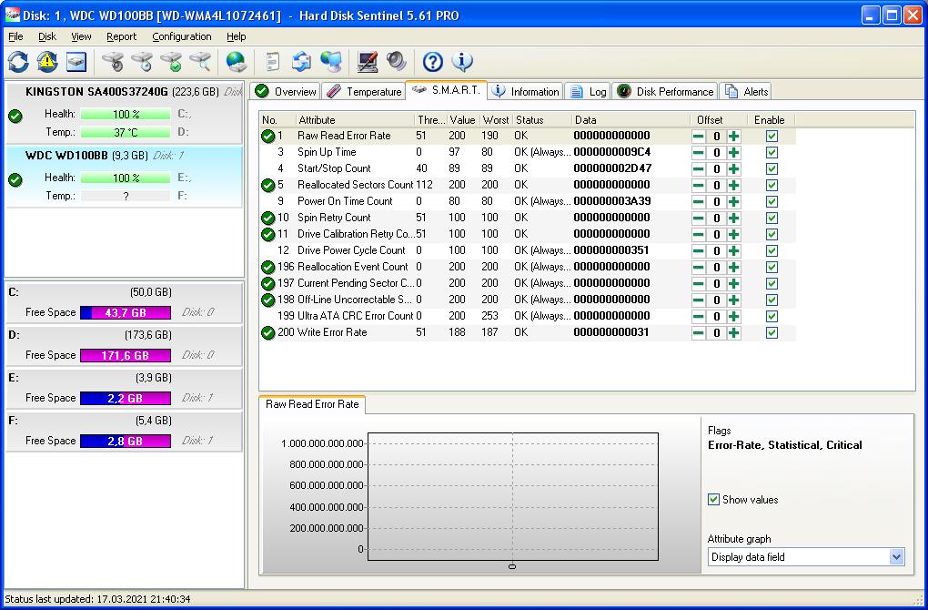Click green status icon for Reallocation Event Count
The height and width of the screenshot is (610, 928).
pos(268,267)
